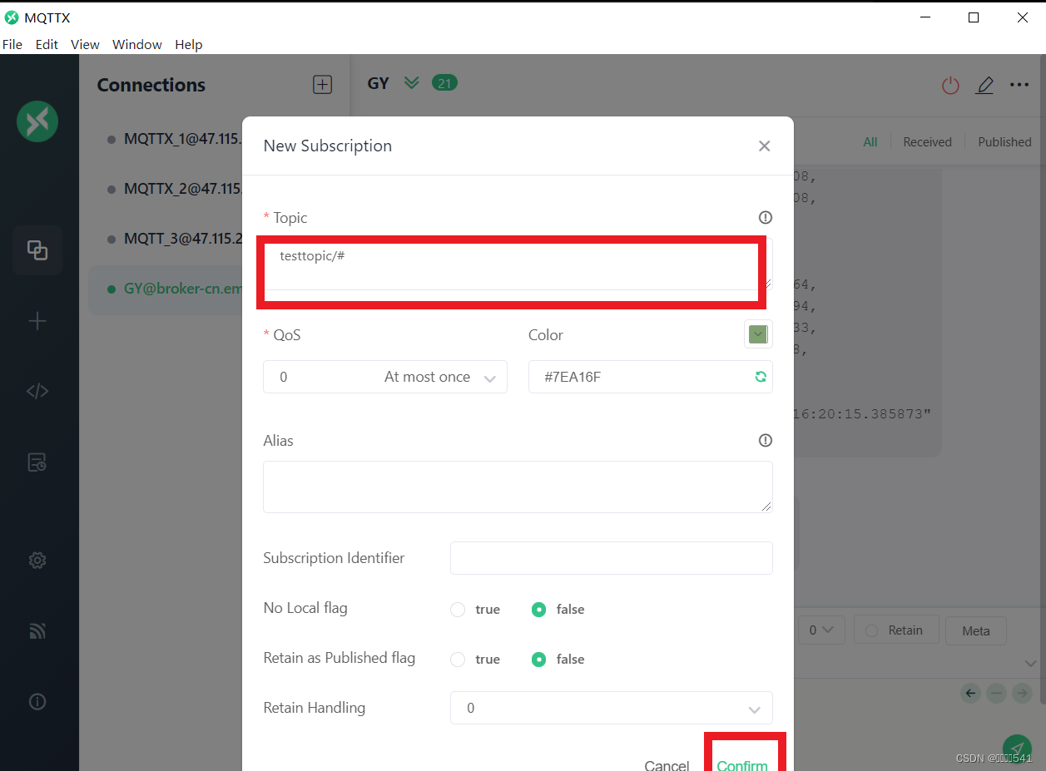Click the green send message button

[x=1017, y=749]
